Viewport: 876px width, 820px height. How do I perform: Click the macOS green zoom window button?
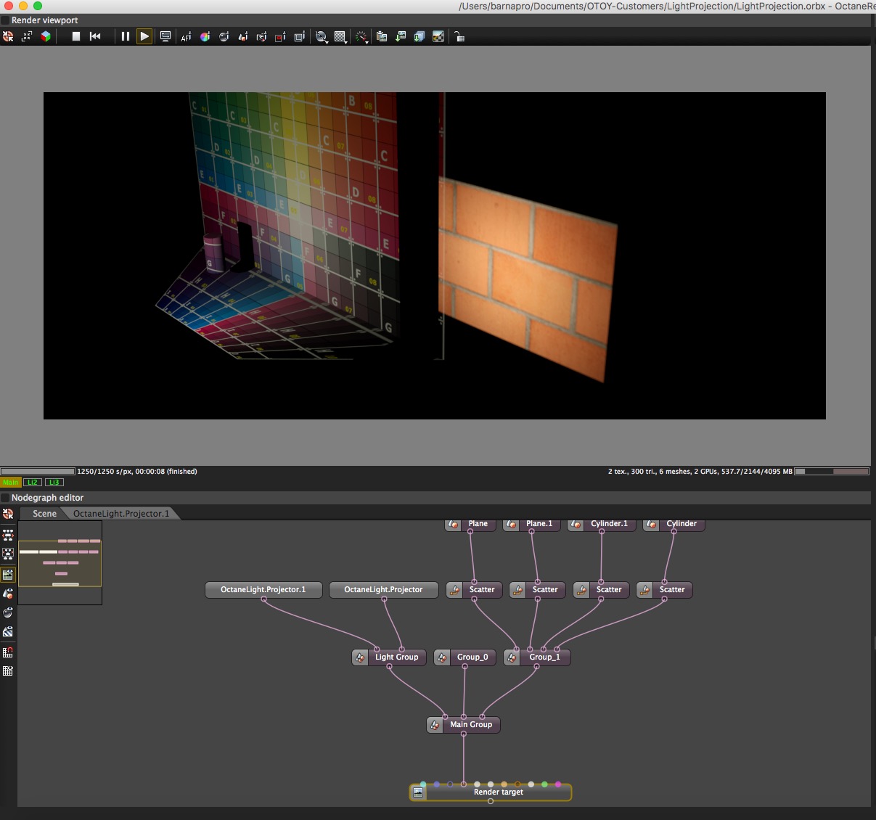[x=38, y=6]
